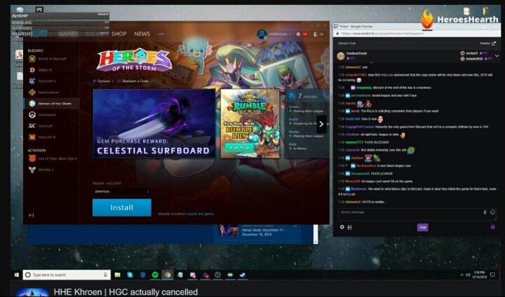Collapse the Blizzard app game sidebar

[32, 215]
